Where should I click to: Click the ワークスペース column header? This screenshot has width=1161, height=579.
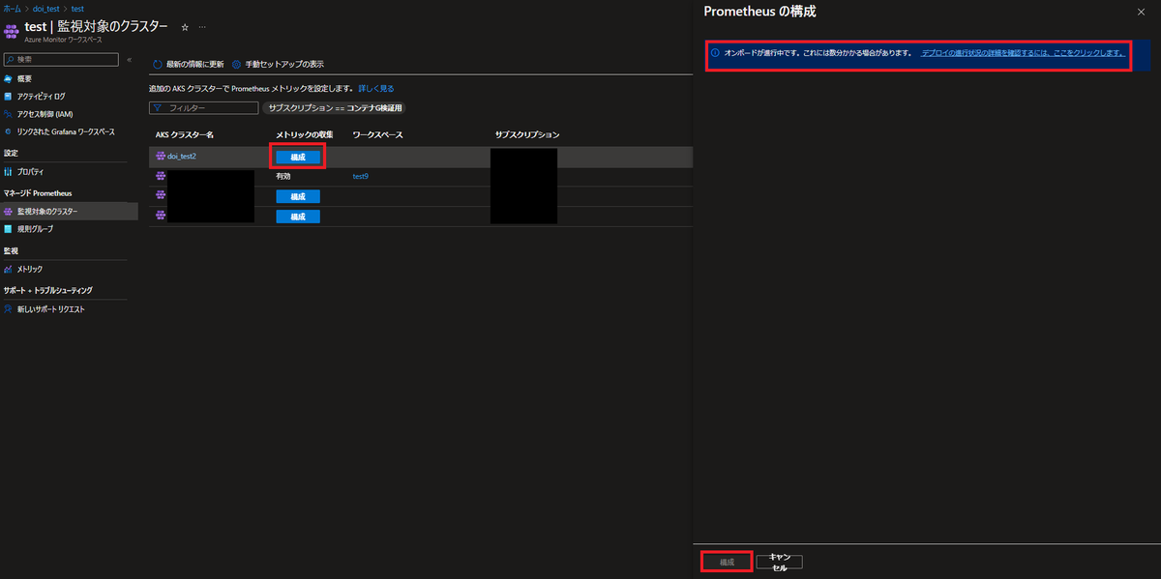377,133
